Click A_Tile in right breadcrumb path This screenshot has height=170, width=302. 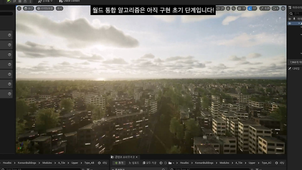click(239, 163)
